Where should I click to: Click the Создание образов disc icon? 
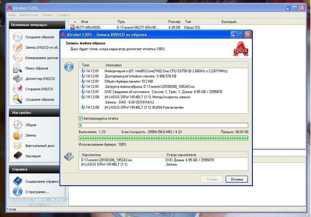point(18,36)
